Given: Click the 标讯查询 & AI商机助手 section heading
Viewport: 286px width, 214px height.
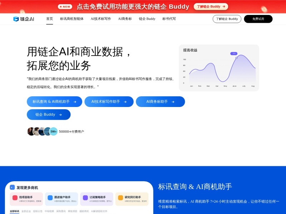Looking at the screenshot, I should 195,187.
